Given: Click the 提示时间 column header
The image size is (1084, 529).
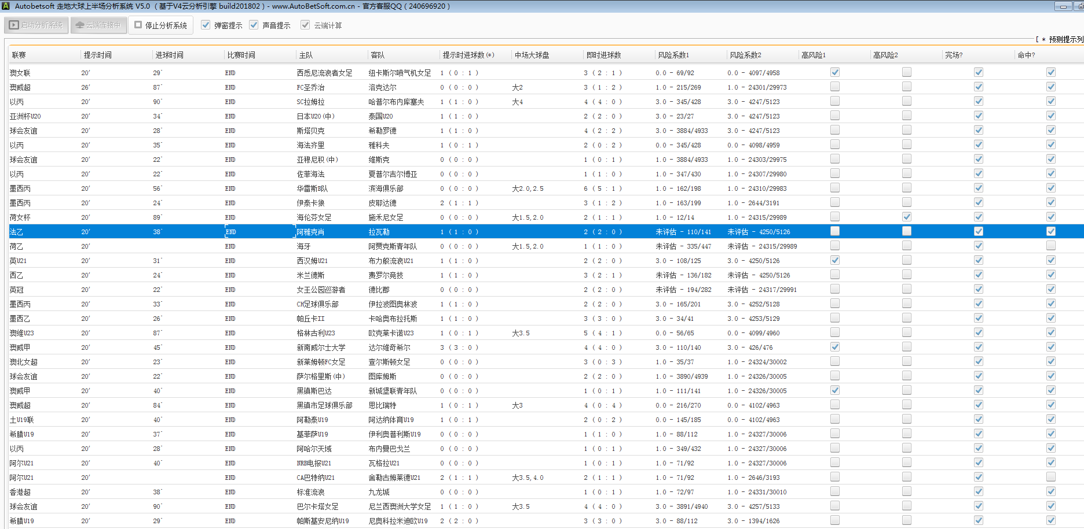Looking at the screenshot, I should 97,55.
